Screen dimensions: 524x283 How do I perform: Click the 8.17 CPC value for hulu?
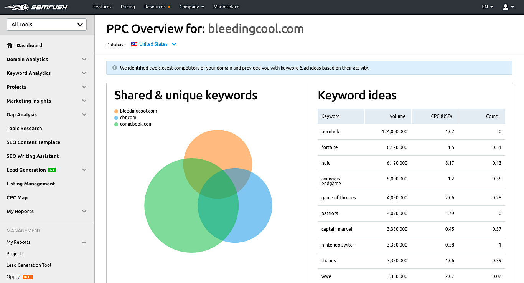[x=450, y=163]
